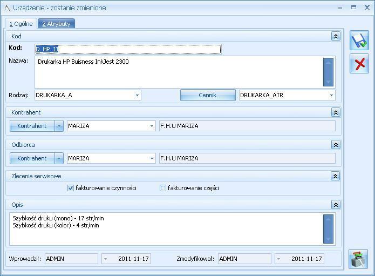Save device changes with the disk icon
Viewport: 375px width, 276px height.
(x=359, y=40)
